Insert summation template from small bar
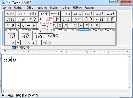This screenshot has width=133, height=98. 76,25
